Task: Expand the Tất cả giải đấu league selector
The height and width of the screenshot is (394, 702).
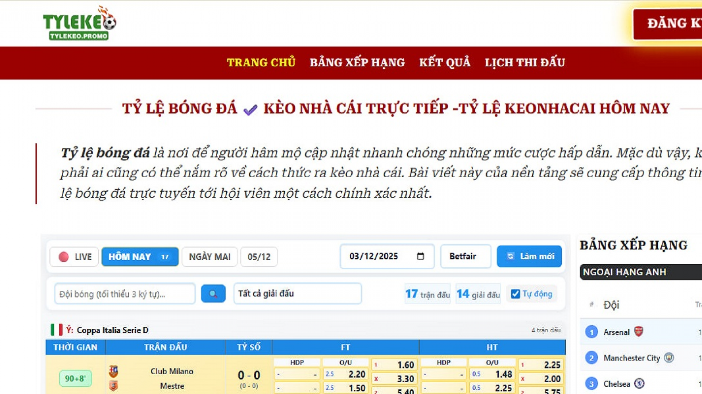Action: pyautogui.click(x=297, y=294)
